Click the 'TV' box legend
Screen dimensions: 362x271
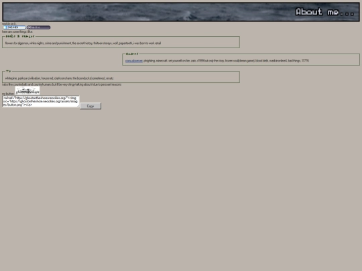click(8, 71)
